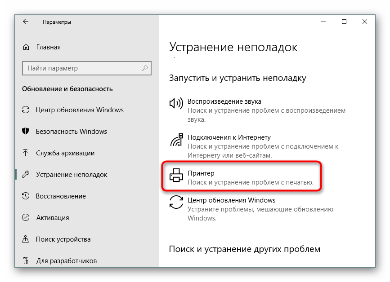Screen dimensions: 390x282
Task: Click the speaker icon for audio troubleshooter
Action: point(176,103)
